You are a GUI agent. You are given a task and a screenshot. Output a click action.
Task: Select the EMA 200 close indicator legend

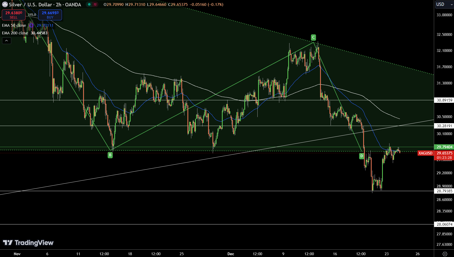pos(15,33)
